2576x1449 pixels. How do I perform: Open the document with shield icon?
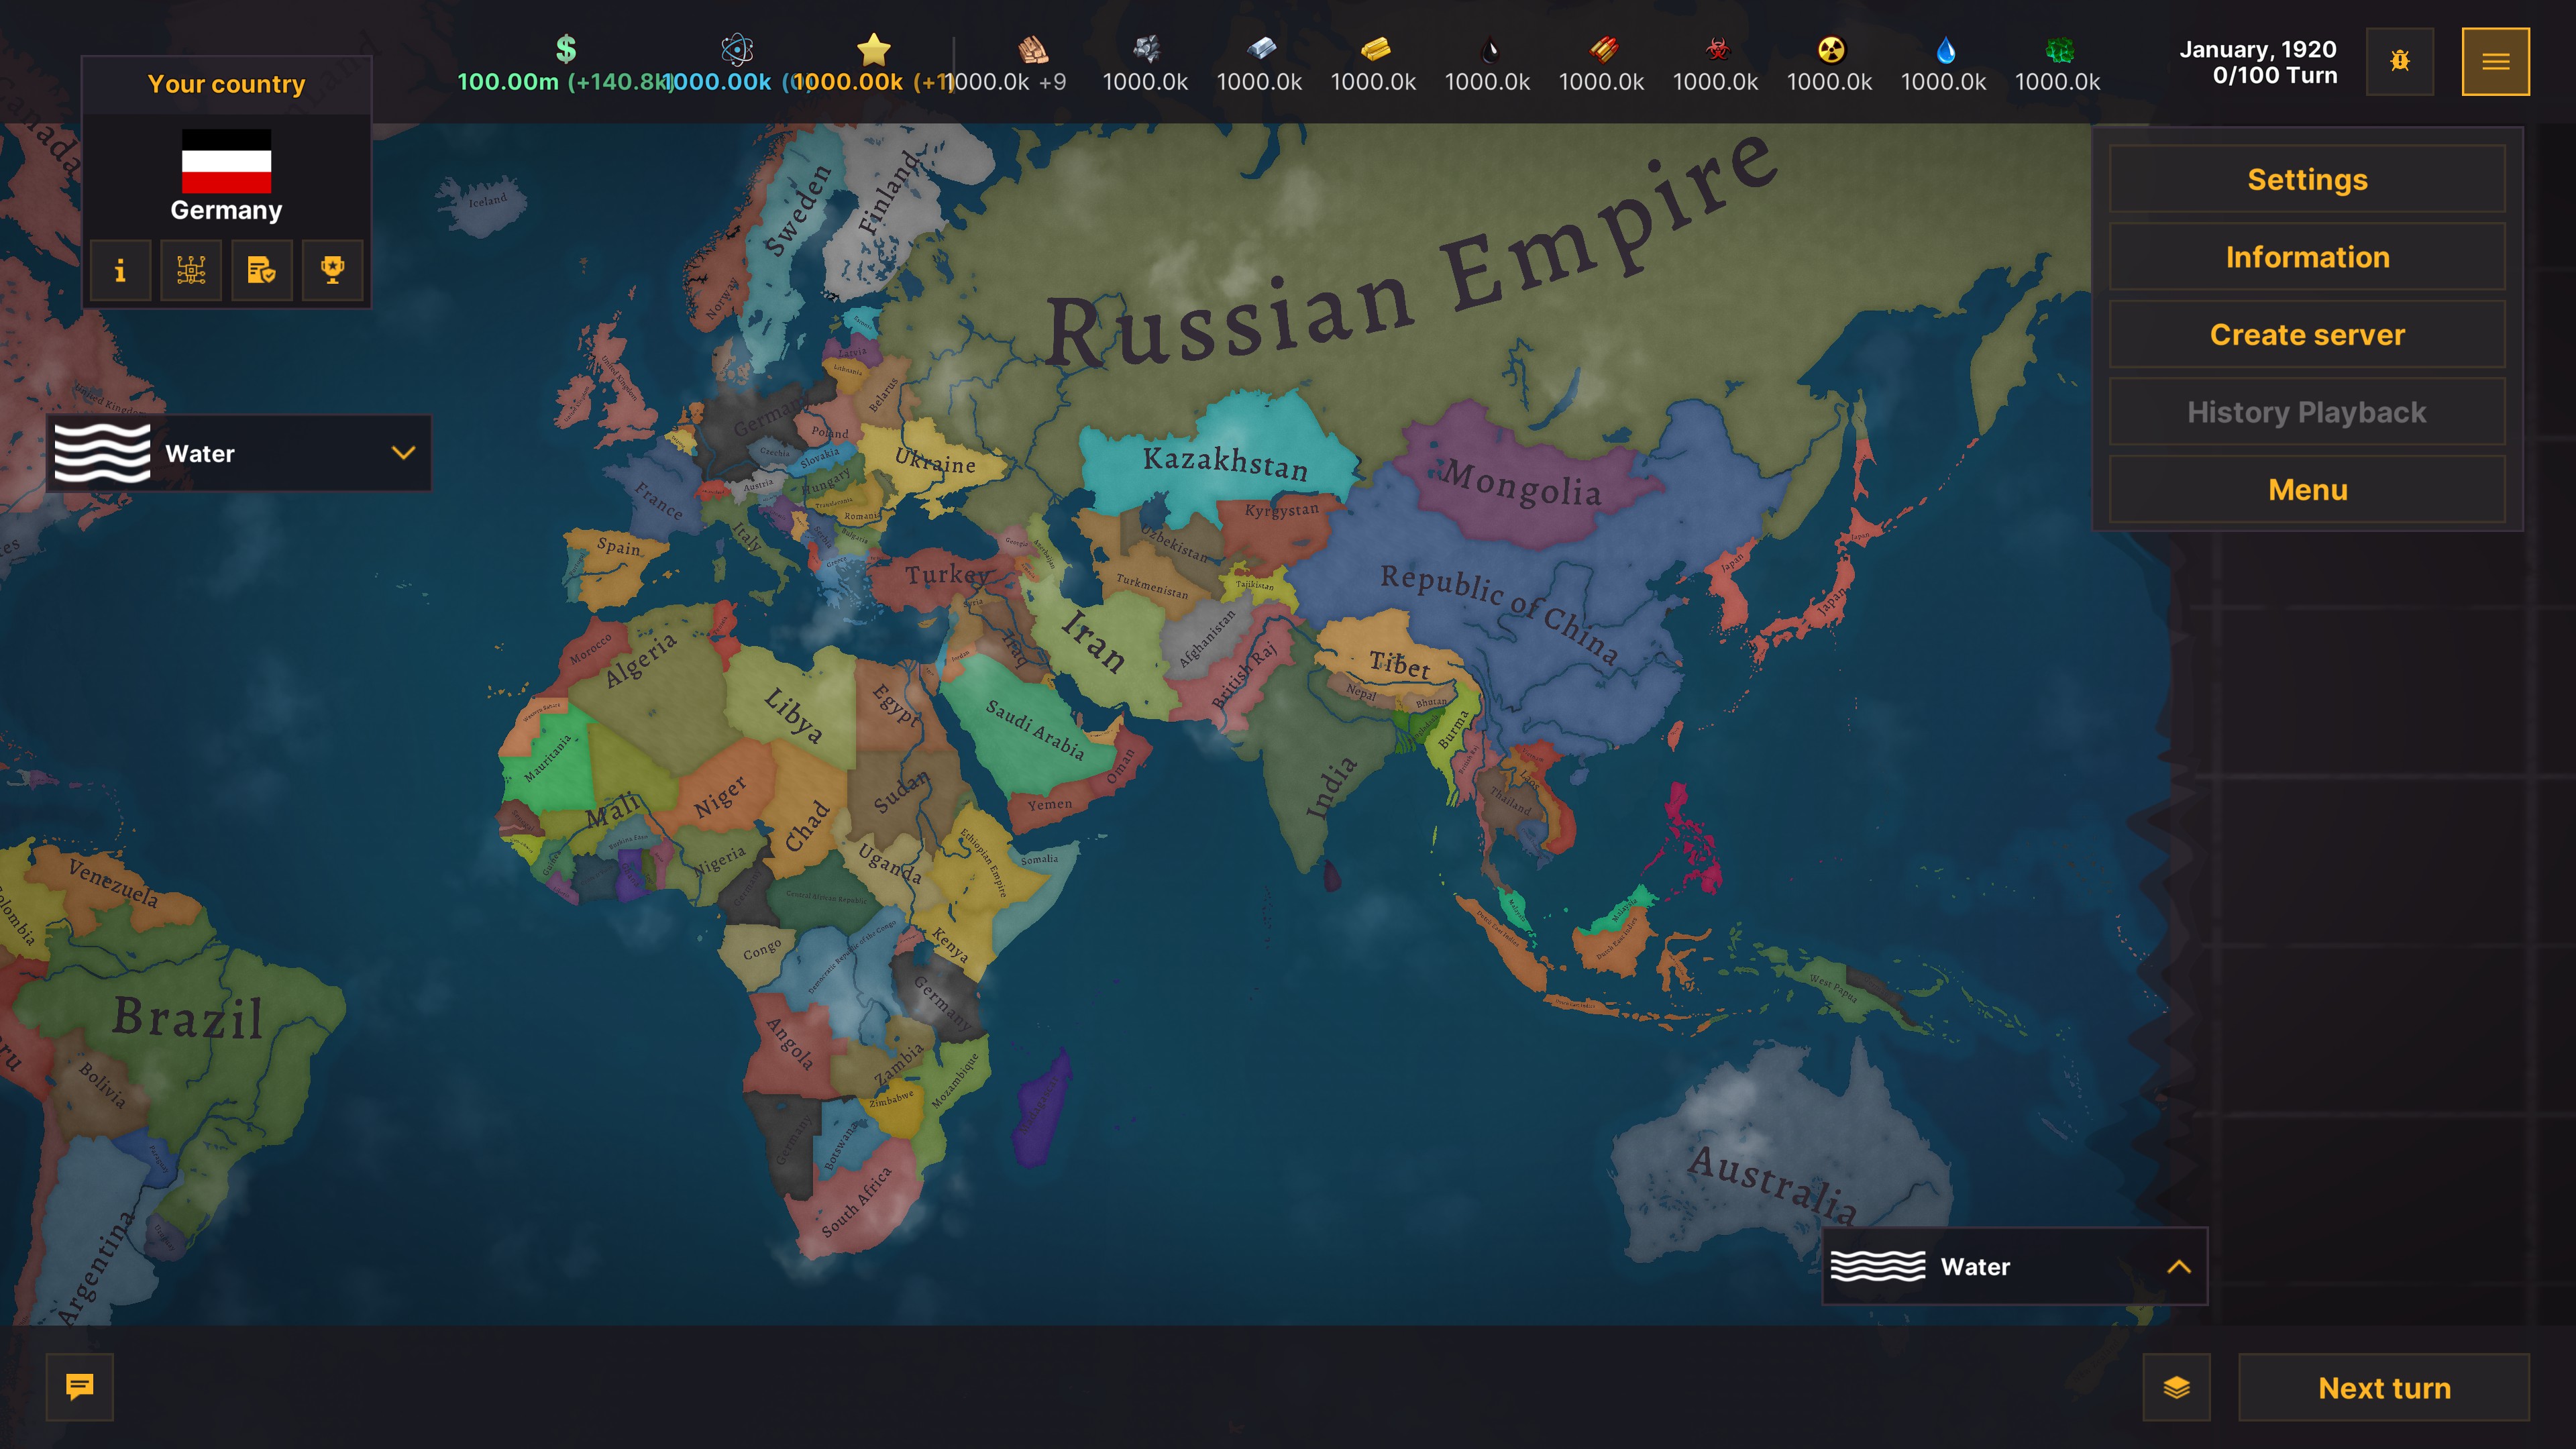[262, 270]
